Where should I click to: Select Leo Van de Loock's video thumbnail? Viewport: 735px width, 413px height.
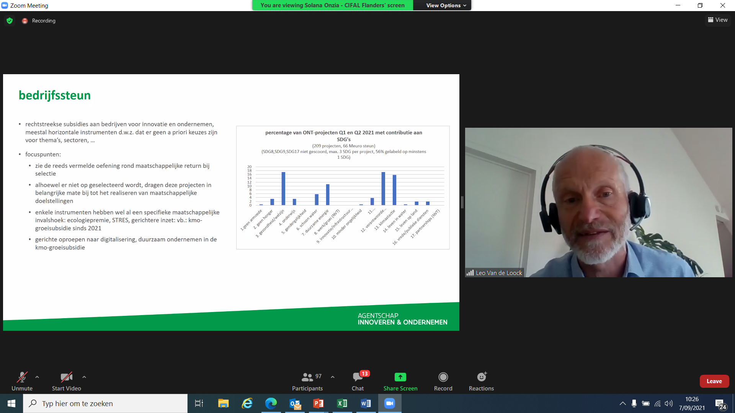(598, 202)
